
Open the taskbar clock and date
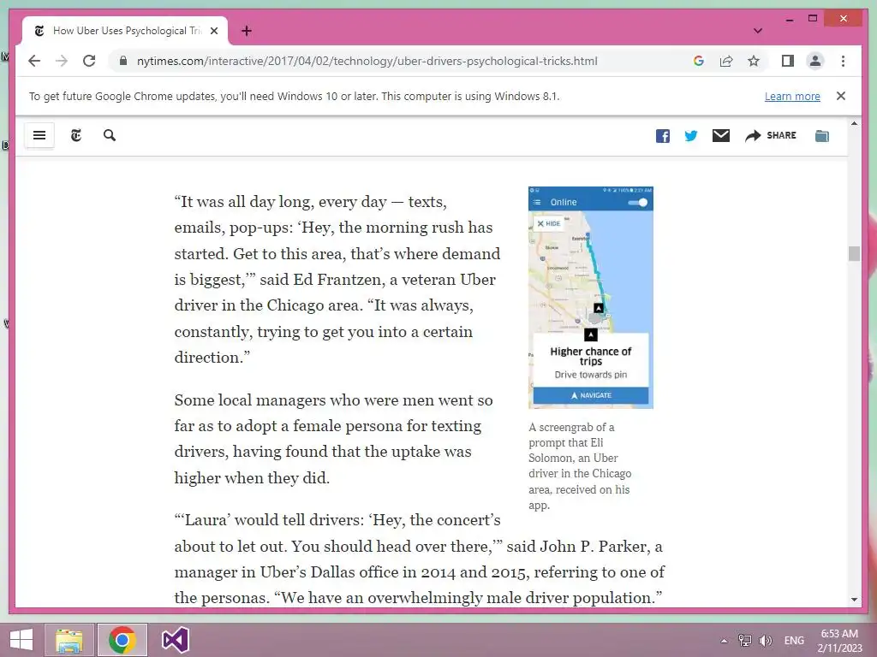[839, 641]
